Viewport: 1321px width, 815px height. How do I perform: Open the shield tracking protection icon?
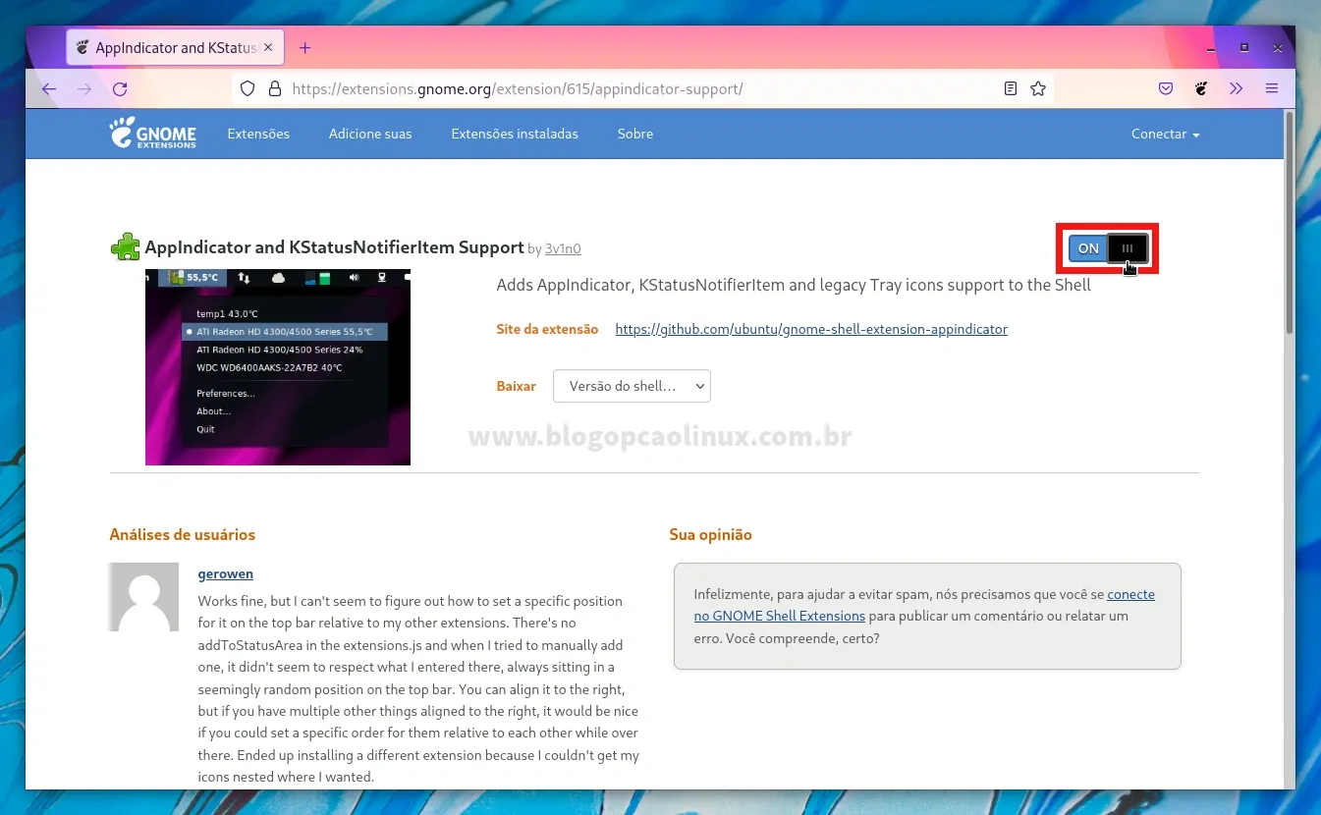[x=248, y=88]
